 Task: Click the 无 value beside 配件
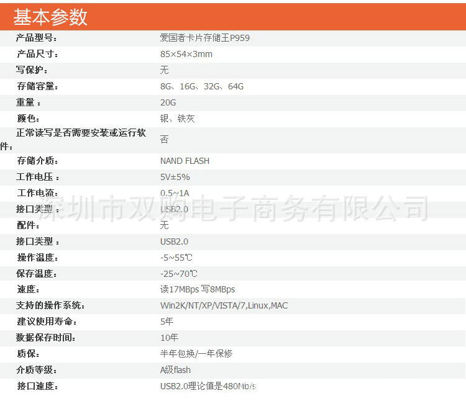point(165,225)
